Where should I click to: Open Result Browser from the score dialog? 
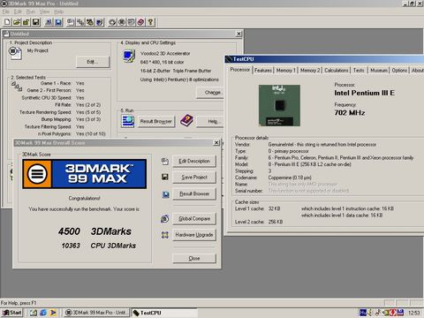[194, 193]
